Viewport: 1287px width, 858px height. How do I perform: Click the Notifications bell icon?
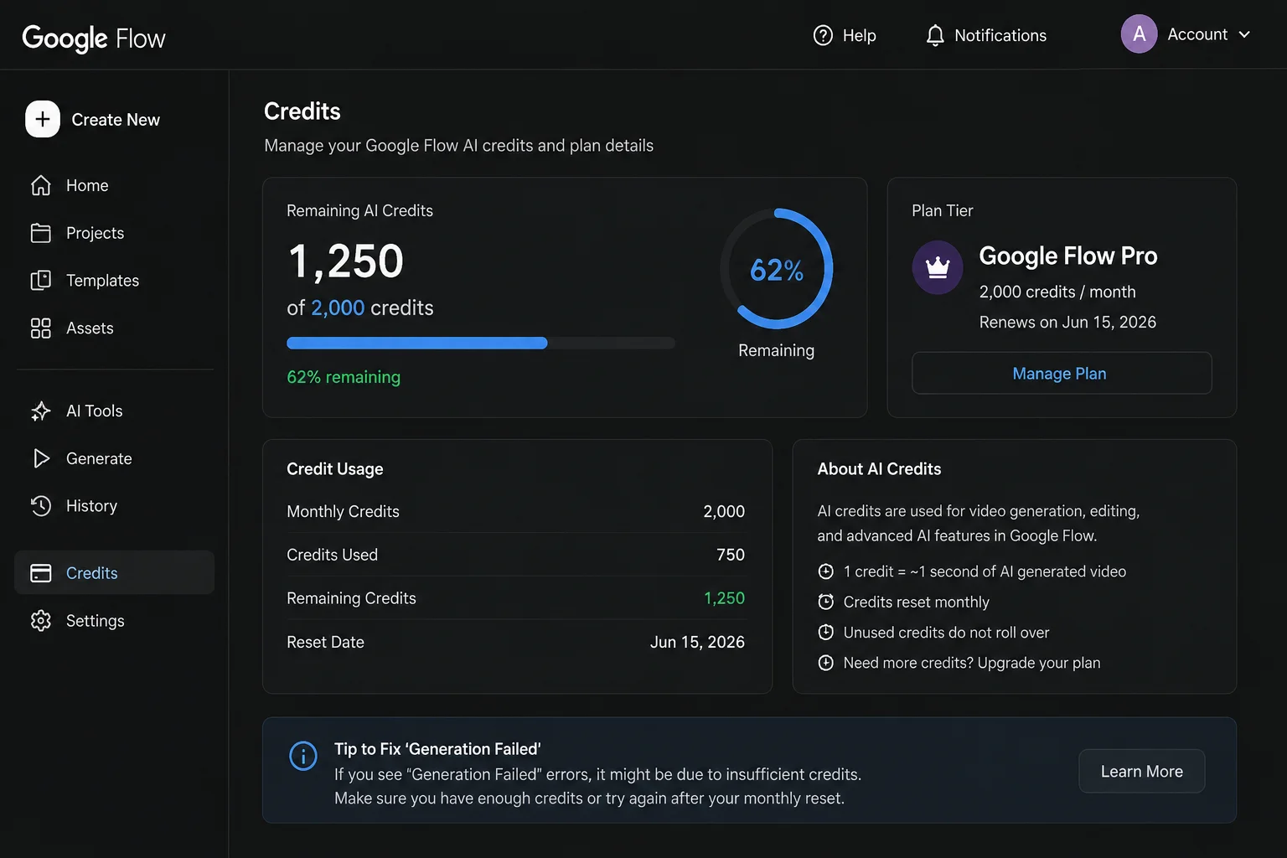pos(935,35)
